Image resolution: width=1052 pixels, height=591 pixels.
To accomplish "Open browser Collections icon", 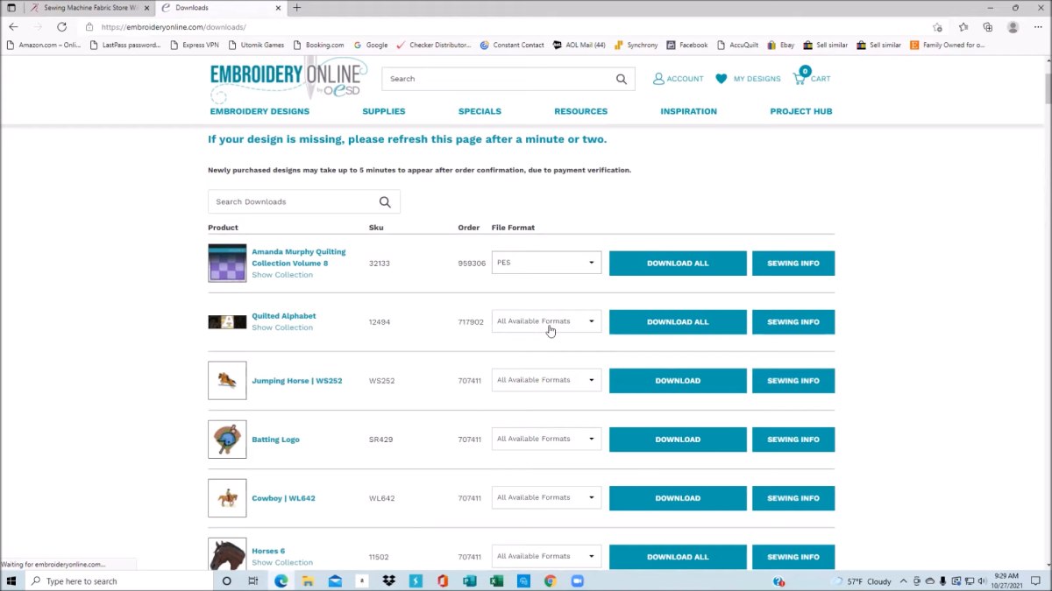I will click(x=988, y=27).
